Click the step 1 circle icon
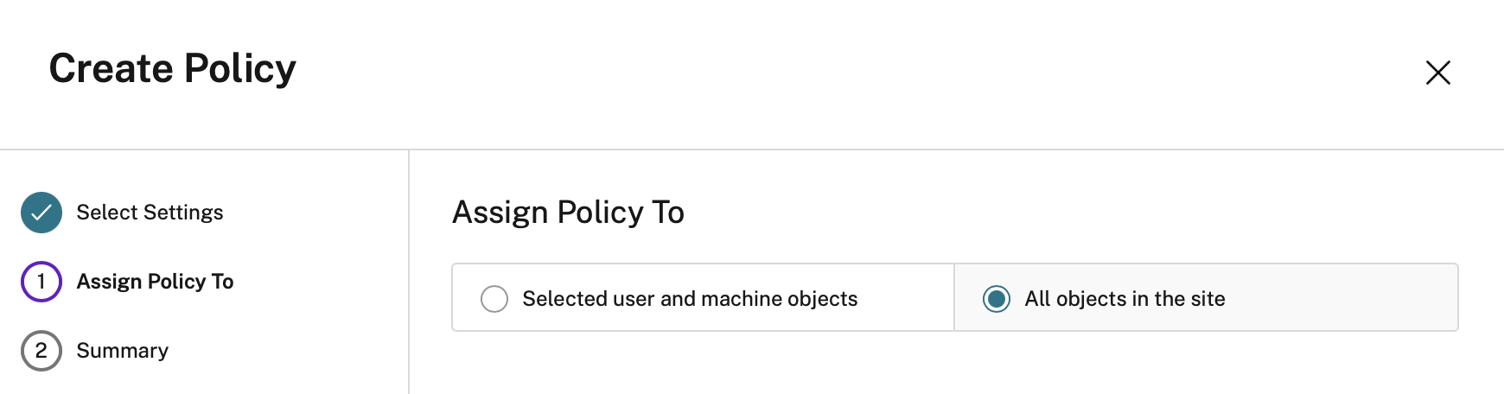Image resolution: width=1504 pixels, height=394 pixels. point(41,282)
